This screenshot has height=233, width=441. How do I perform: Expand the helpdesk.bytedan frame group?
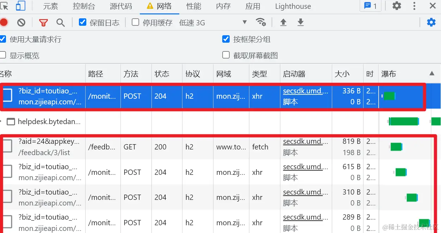tap(1, 122)
